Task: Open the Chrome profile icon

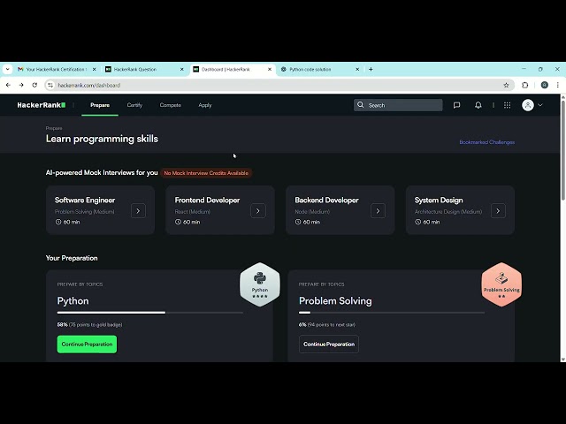Action: (545, 85)
